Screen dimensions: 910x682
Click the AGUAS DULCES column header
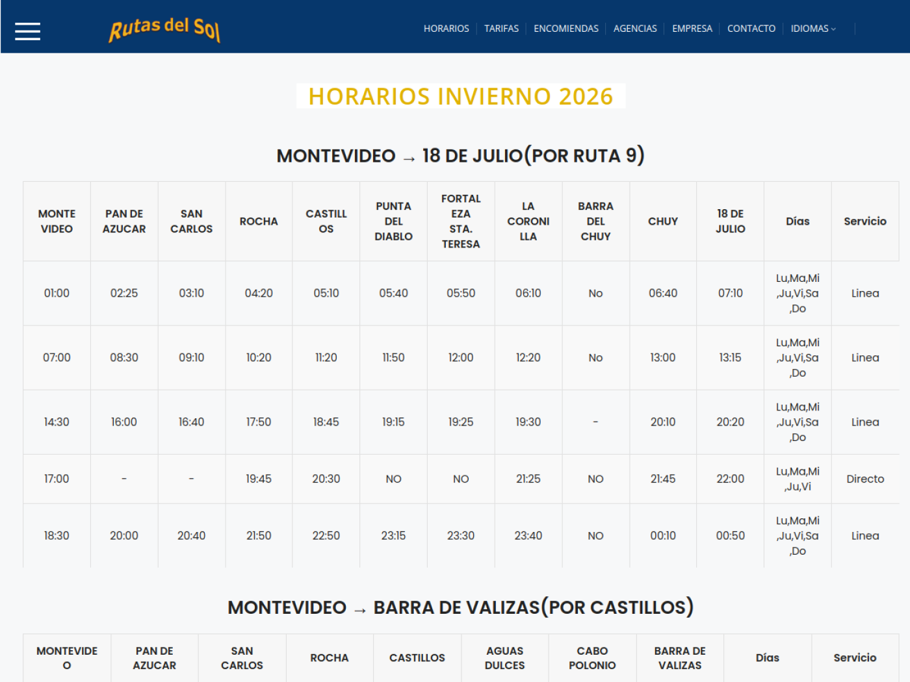click(x=504, y=658)
